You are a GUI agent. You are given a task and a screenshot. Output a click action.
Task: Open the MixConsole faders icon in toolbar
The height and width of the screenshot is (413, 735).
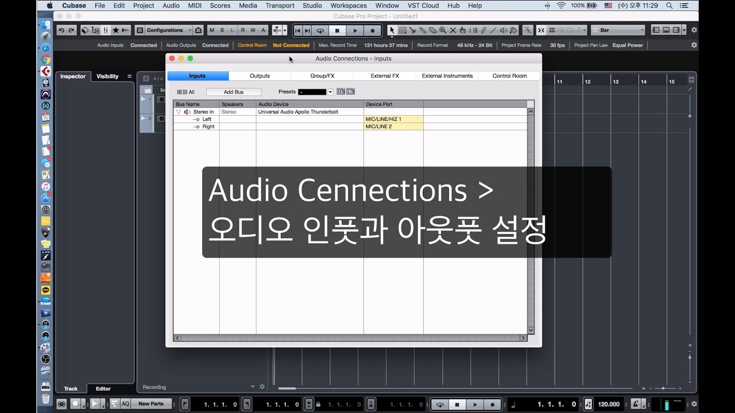(105, 30)
